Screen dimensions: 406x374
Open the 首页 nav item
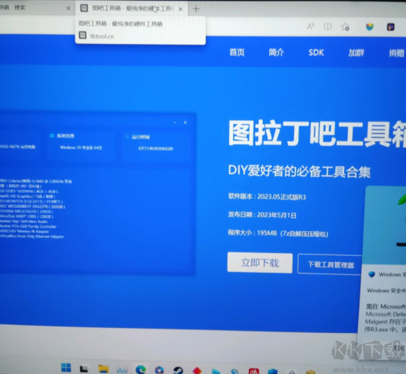click(237, 52)
